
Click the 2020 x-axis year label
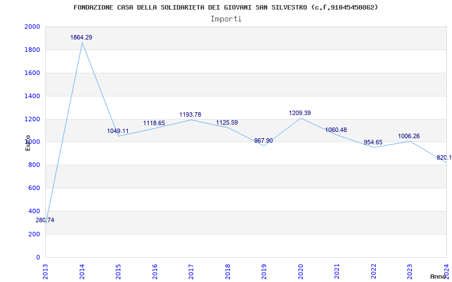[301, 271]
